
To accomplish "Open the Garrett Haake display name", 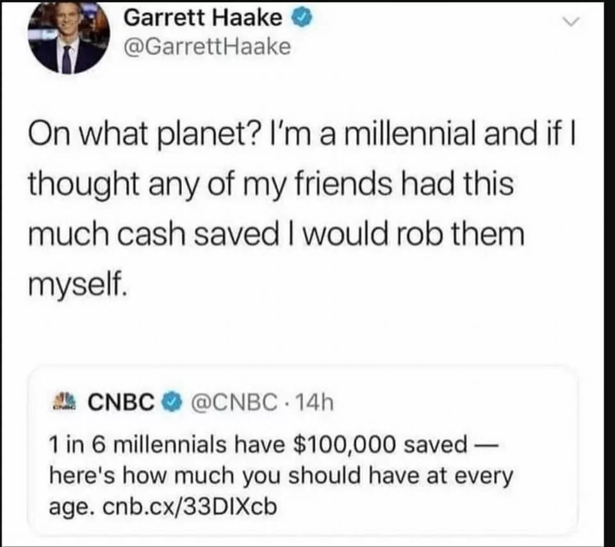I will click(x=202, y=18).
